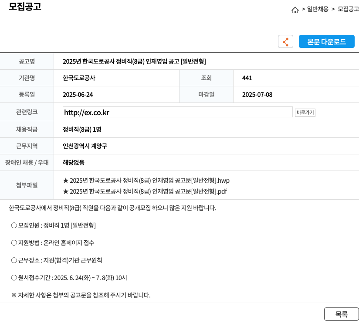Click the 등록일 label cell

pyautogui.click(x=27, y=95)
